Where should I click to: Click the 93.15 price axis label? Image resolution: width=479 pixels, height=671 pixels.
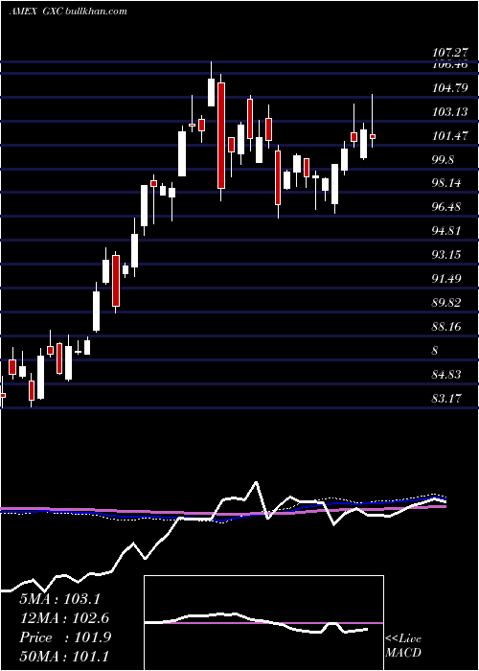tap(446, 255)
